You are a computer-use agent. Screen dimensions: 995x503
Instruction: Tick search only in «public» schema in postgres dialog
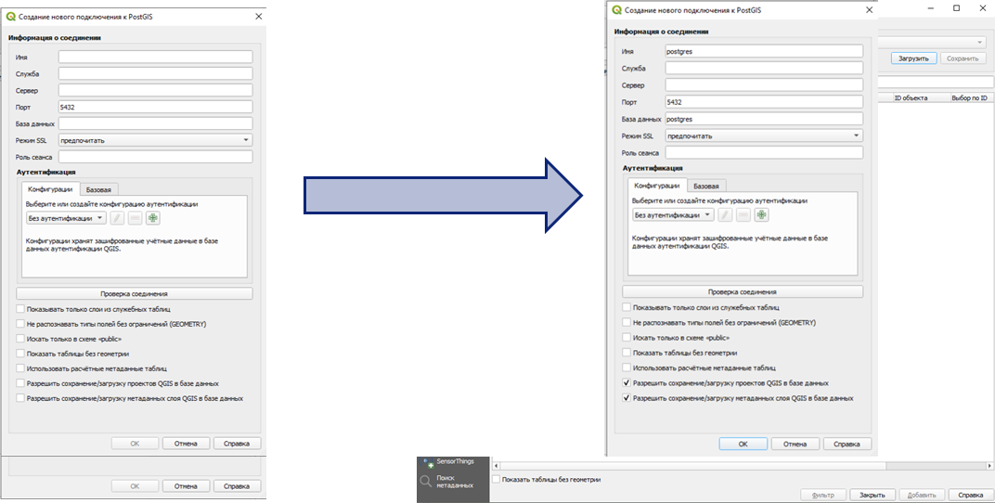click(627, 338)
